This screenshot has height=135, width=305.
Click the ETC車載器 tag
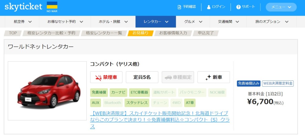pos(139,93)
